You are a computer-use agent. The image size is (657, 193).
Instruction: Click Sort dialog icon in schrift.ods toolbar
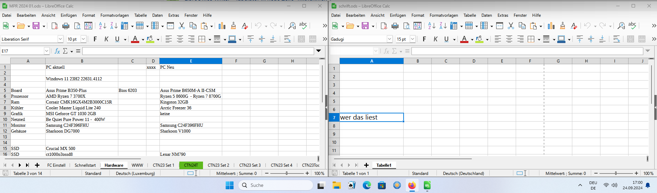[x=417, y=26]
